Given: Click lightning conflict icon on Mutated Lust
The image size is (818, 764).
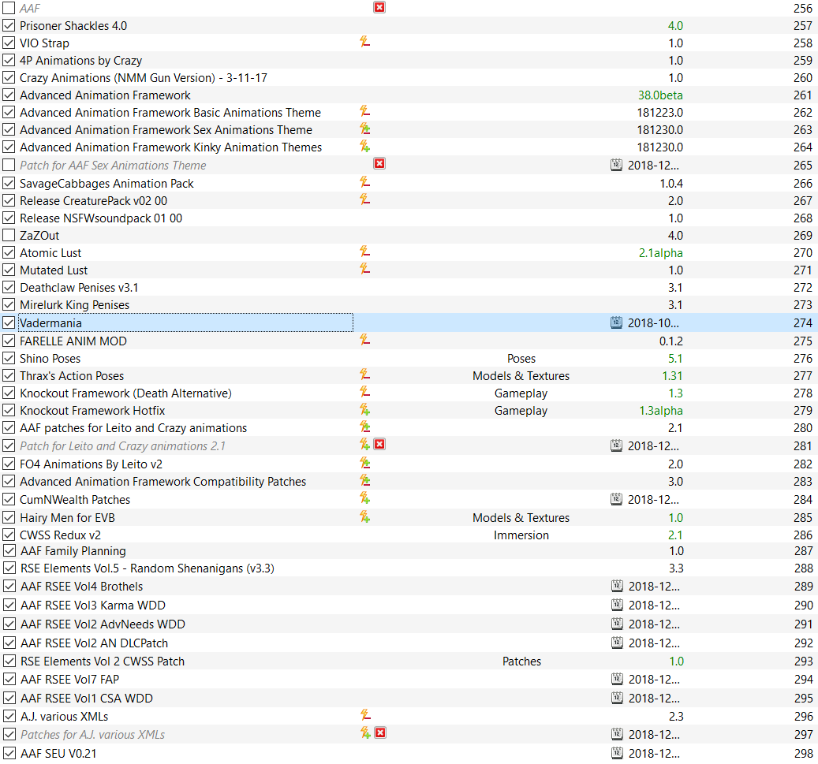Looking at the screenshot, I should (x=364, y=269).
